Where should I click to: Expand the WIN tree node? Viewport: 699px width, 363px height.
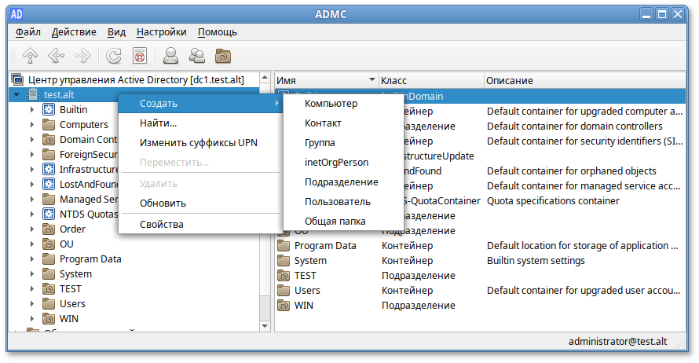click(x=32, y=319)
